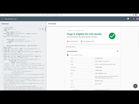139x104 pixels.
Task: Bookmark this page with the star icon
Action: click(x=130, y=15)
